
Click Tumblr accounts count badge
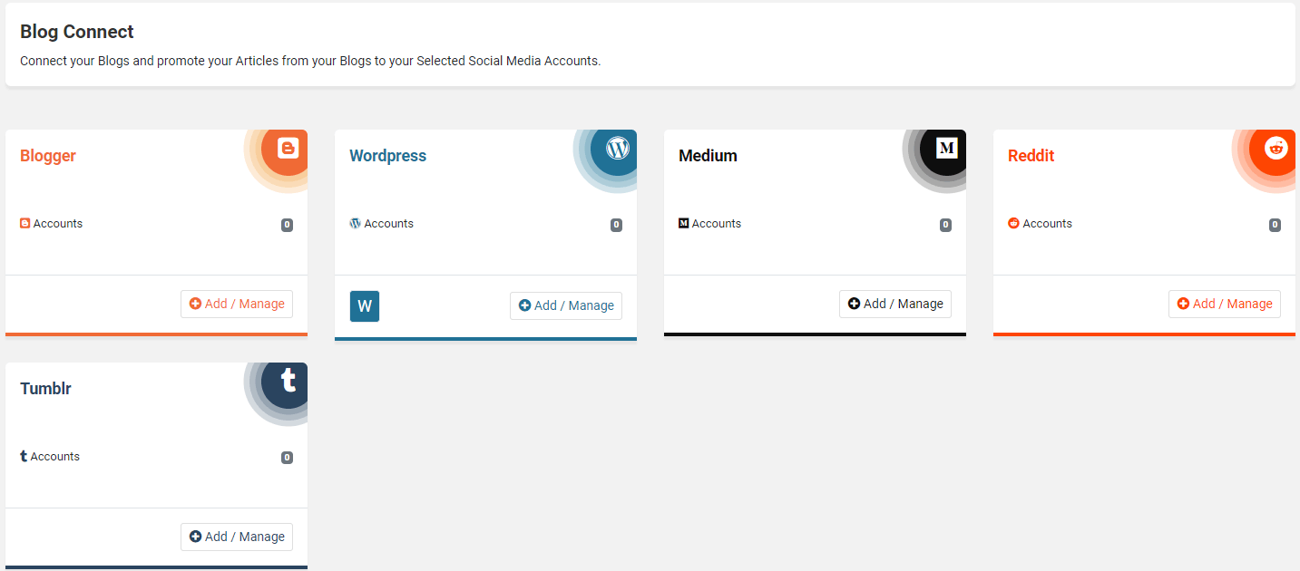(287, 458)
